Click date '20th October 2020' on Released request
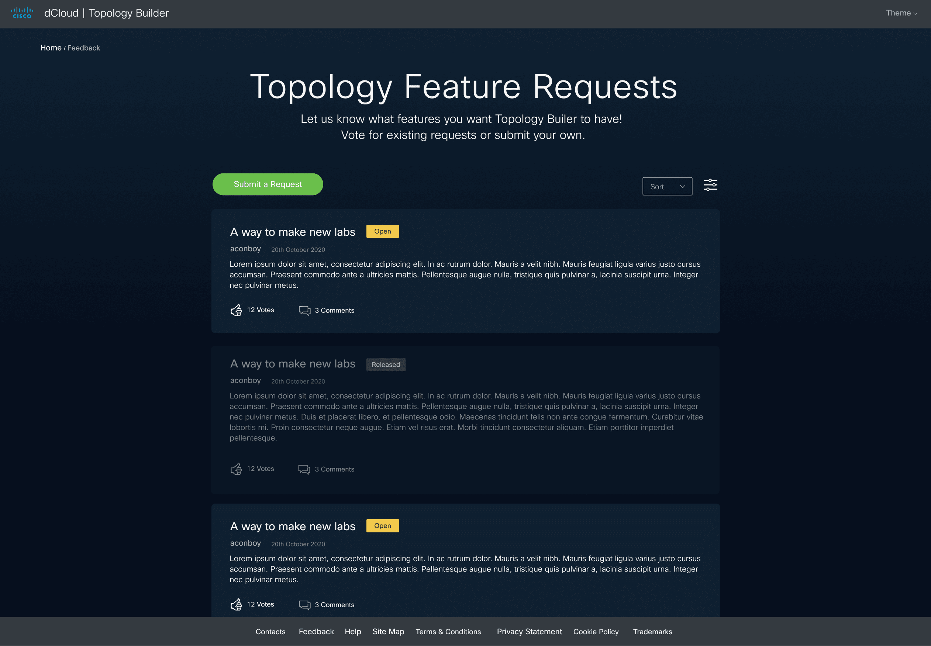 pyautogui.click(x=298, y=381)
